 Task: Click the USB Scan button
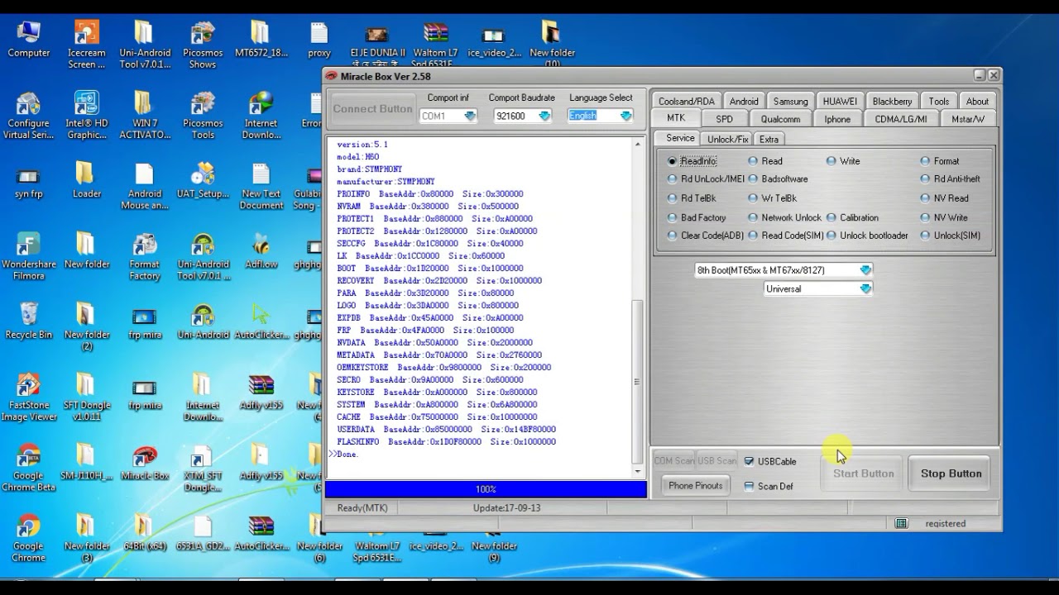point(716,461)
